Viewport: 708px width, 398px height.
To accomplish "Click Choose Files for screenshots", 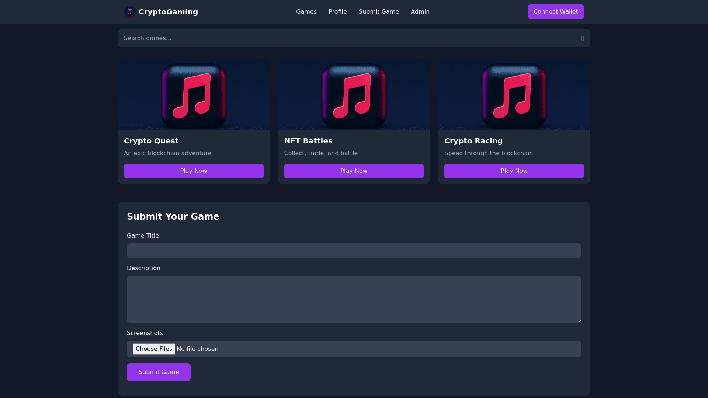I will pos(154,349).
